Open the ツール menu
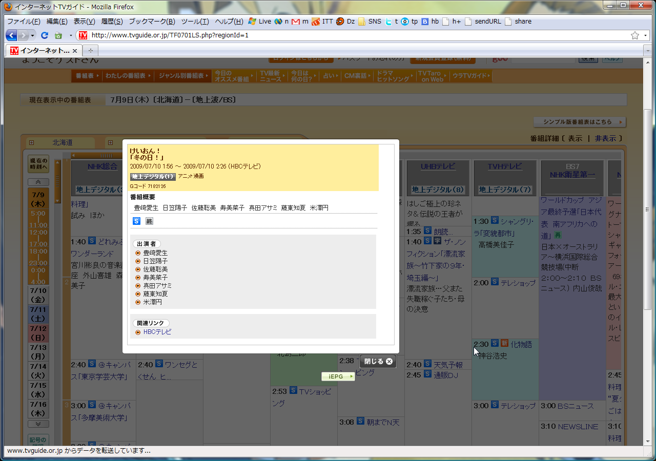Viewport: 656px width, 461px height. [x=195, y=22]
